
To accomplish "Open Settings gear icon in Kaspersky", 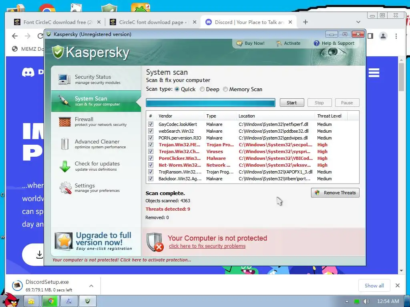I will 65,188.
